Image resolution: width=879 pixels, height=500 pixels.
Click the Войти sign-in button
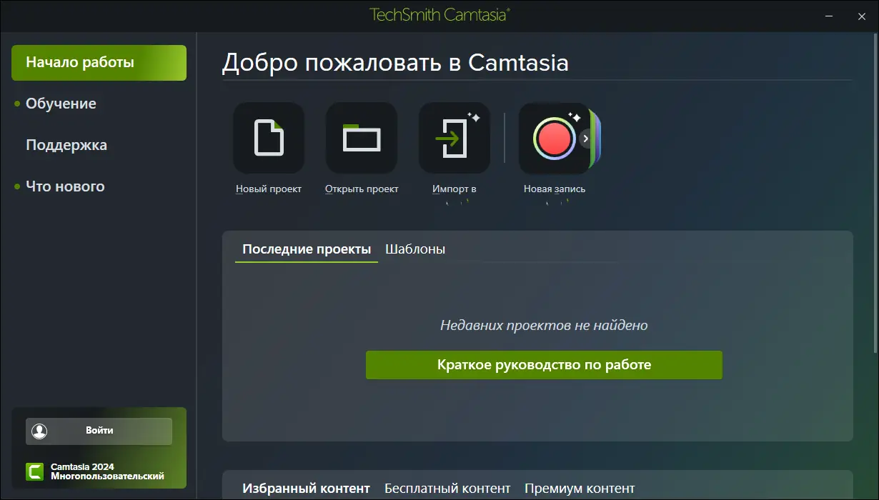click(99, 431)
